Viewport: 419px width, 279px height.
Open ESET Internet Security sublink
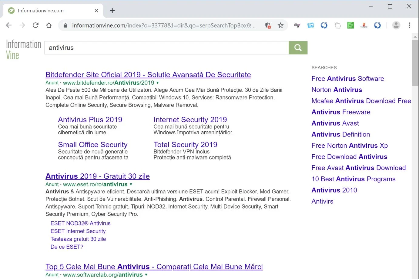78,231
